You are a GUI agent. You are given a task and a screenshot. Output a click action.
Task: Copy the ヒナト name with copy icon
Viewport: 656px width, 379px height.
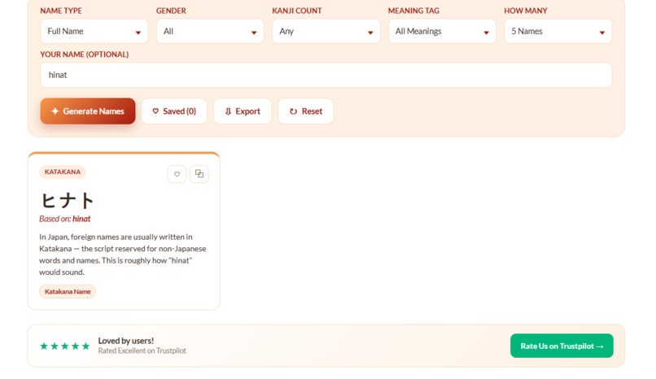click(x=199, y=174)
